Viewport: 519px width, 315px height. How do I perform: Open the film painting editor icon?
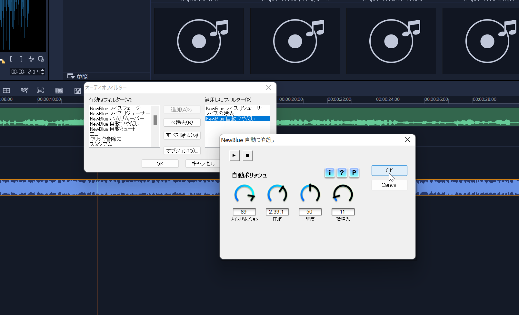59,91
